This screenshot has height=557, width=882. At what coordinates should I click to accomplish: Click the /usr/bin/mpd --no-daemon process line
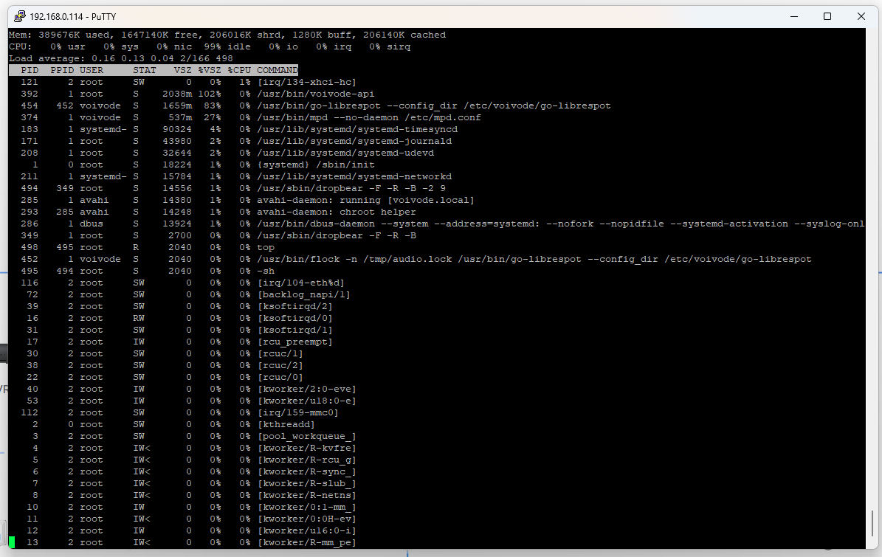(x=251, y=117)
